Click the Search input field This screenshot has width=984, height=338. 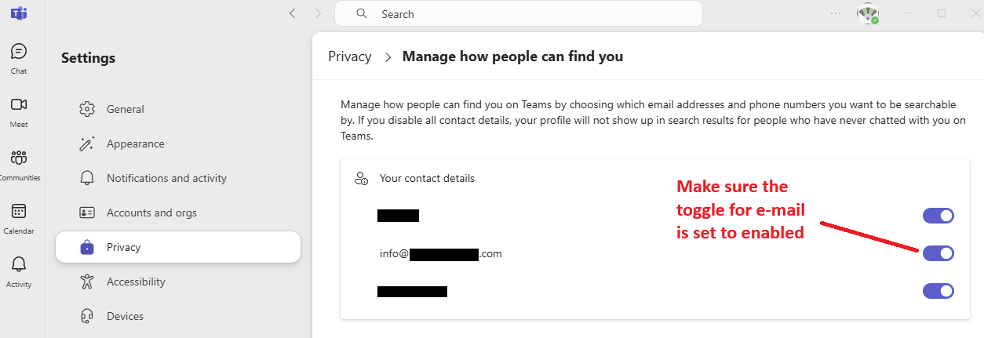[x=519, y=13]
